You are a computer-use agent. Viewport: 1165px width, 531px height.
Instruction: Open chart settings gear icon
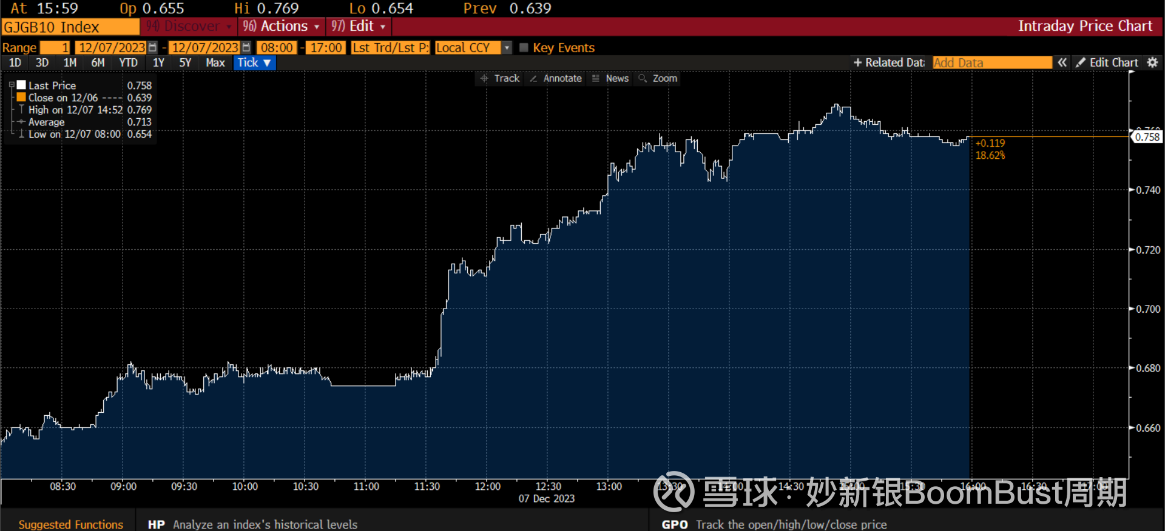point(1152,62)
